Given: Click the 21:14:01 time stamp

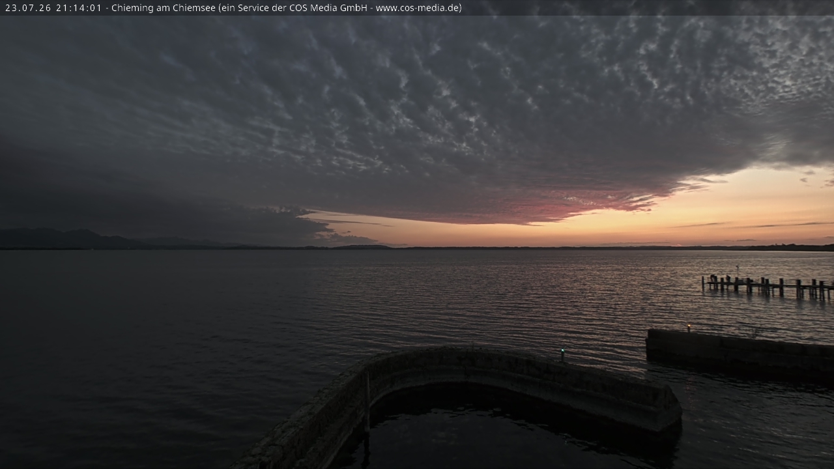Looking at the screenshot, I should click(79, 8).
